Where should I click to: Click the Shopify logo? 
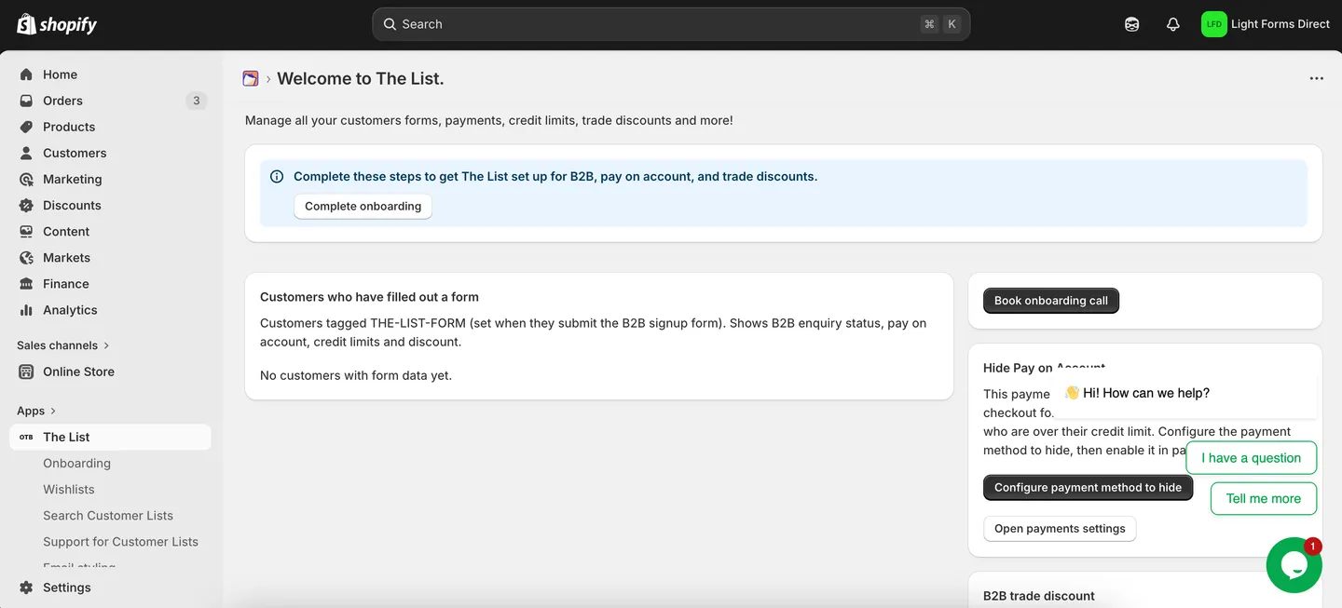[57, 24]
